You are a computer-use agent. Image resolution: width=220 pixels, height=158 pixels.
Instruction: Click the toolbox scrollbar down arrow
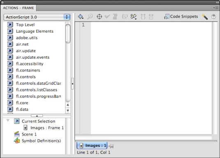[68, 111]
